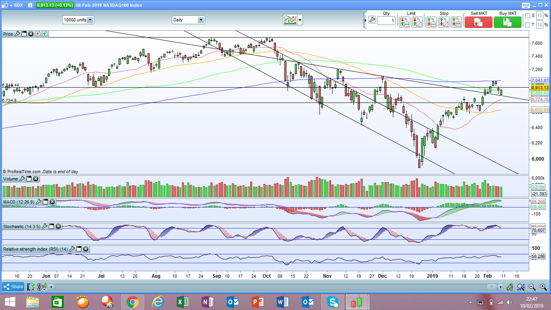Screen dimensions: 551x310
Task: Click the S percentage value field
Action: point(539,16)
